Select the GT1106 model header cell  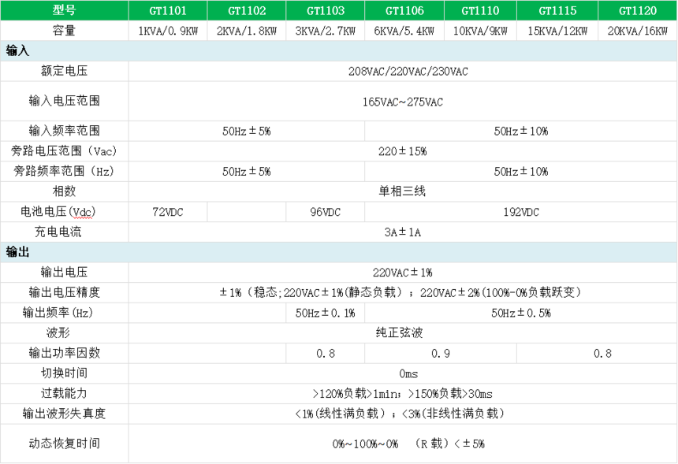[x=404, y=10]
